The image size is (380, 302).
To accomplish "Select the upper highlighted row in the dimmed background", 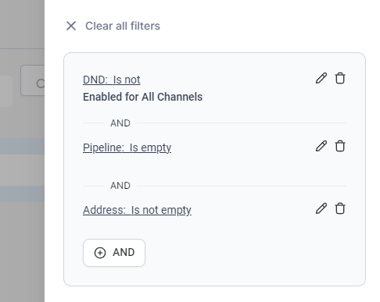I will click(x=22, y=147).
